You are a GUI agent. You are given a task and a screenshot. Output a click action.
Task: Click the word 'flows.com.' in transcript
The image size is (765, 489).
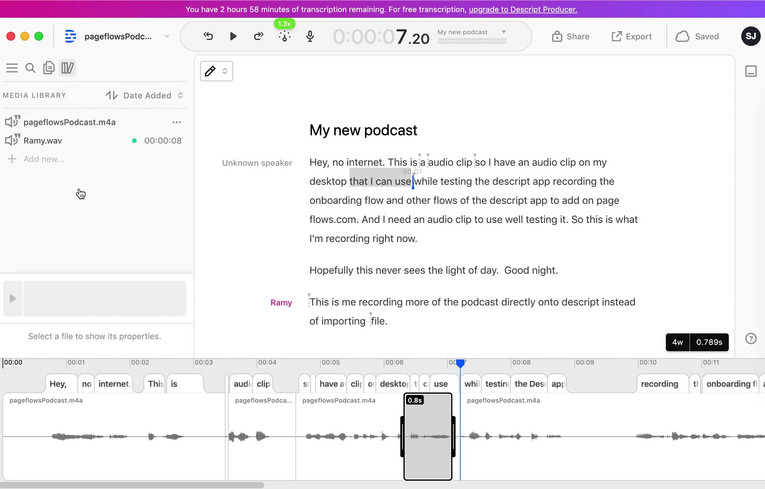pyautogui.click(x=334, y=219)
